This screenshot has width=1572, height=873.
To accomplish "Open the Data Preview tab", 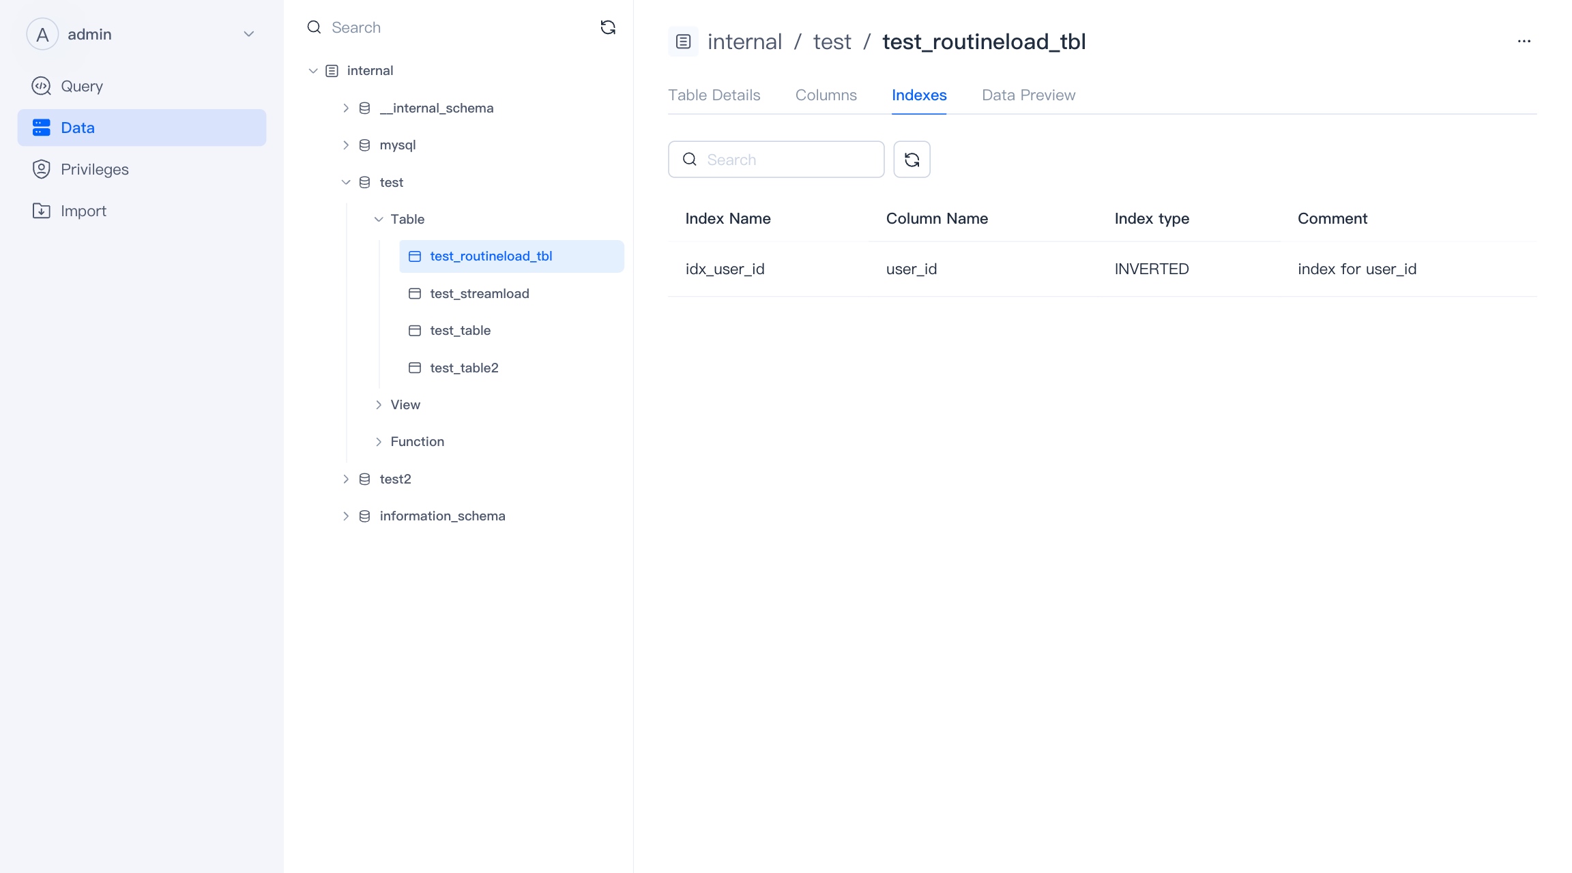I will [1028, 95].
